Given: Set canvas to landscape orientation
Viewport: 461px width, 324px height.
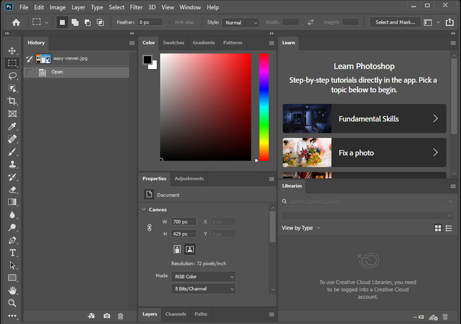Looking at the screenshot, I should coord(190,249).
